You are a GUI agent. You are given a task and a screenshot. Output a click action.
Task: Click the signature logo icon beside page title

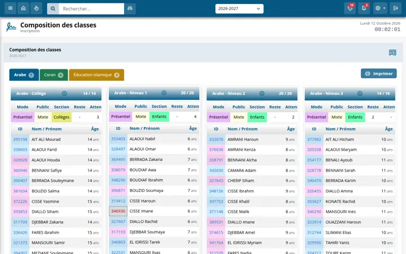(11, 27)
